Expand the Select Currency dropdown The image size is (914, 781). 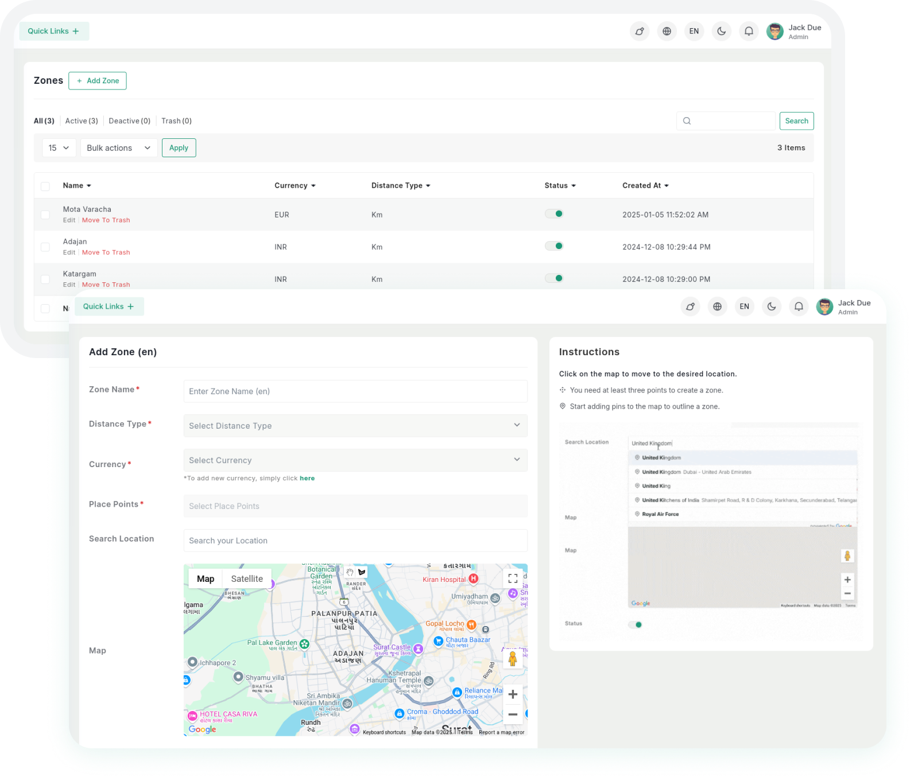click(x=355, y=460)
